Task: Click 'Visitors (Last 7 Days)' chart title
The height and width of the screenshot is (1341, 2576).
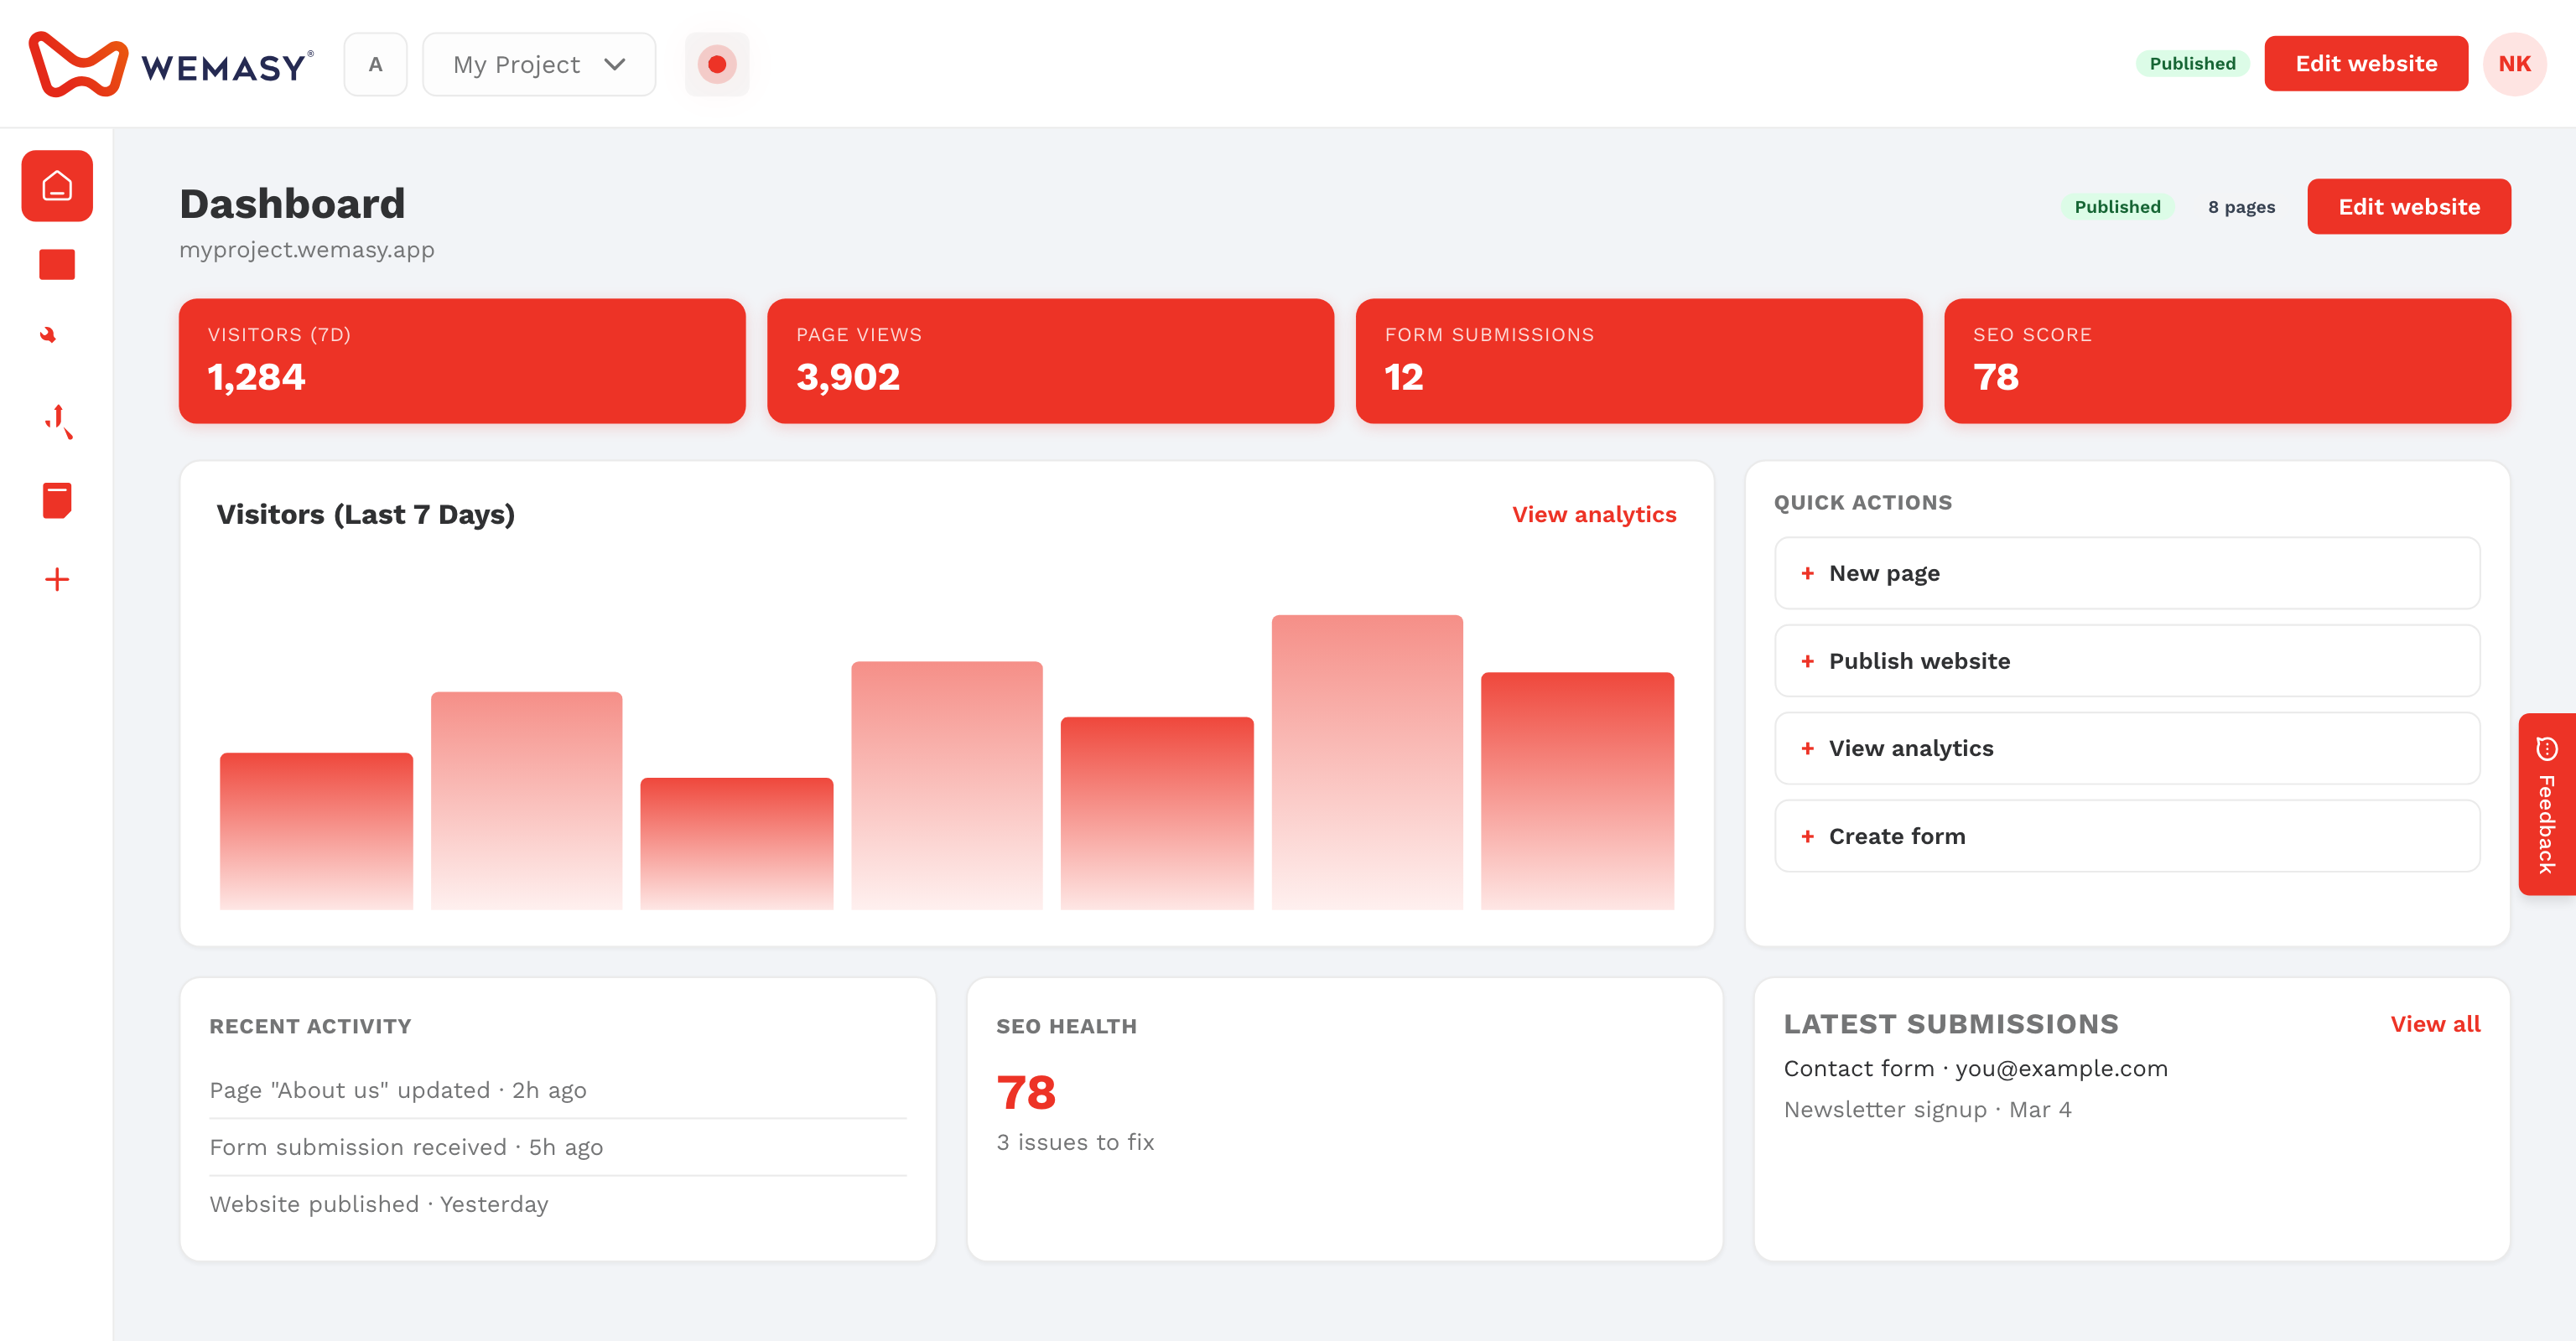Action: (x=365, y=515)
